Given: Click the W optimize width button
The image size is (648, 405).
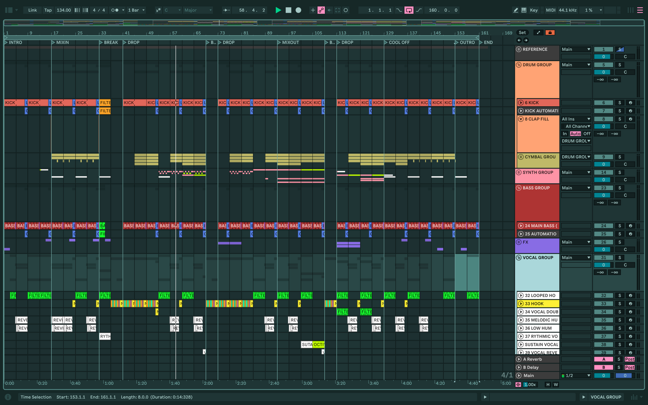Looking at the screenshot, I should 556,384.
